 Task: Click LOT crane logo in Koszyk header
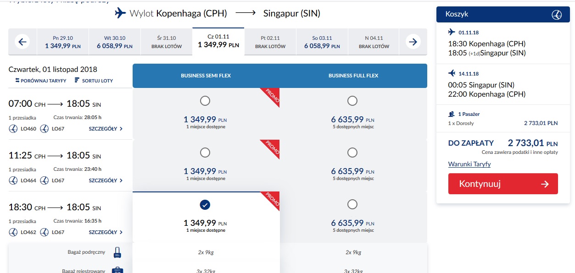(557, 14)
